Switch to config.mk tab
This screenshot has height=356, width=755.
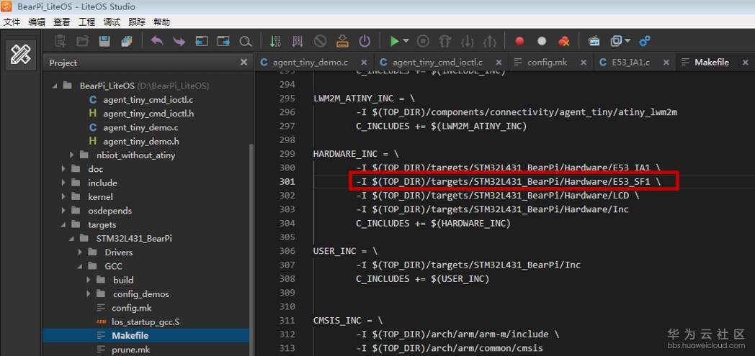(548, 63)
